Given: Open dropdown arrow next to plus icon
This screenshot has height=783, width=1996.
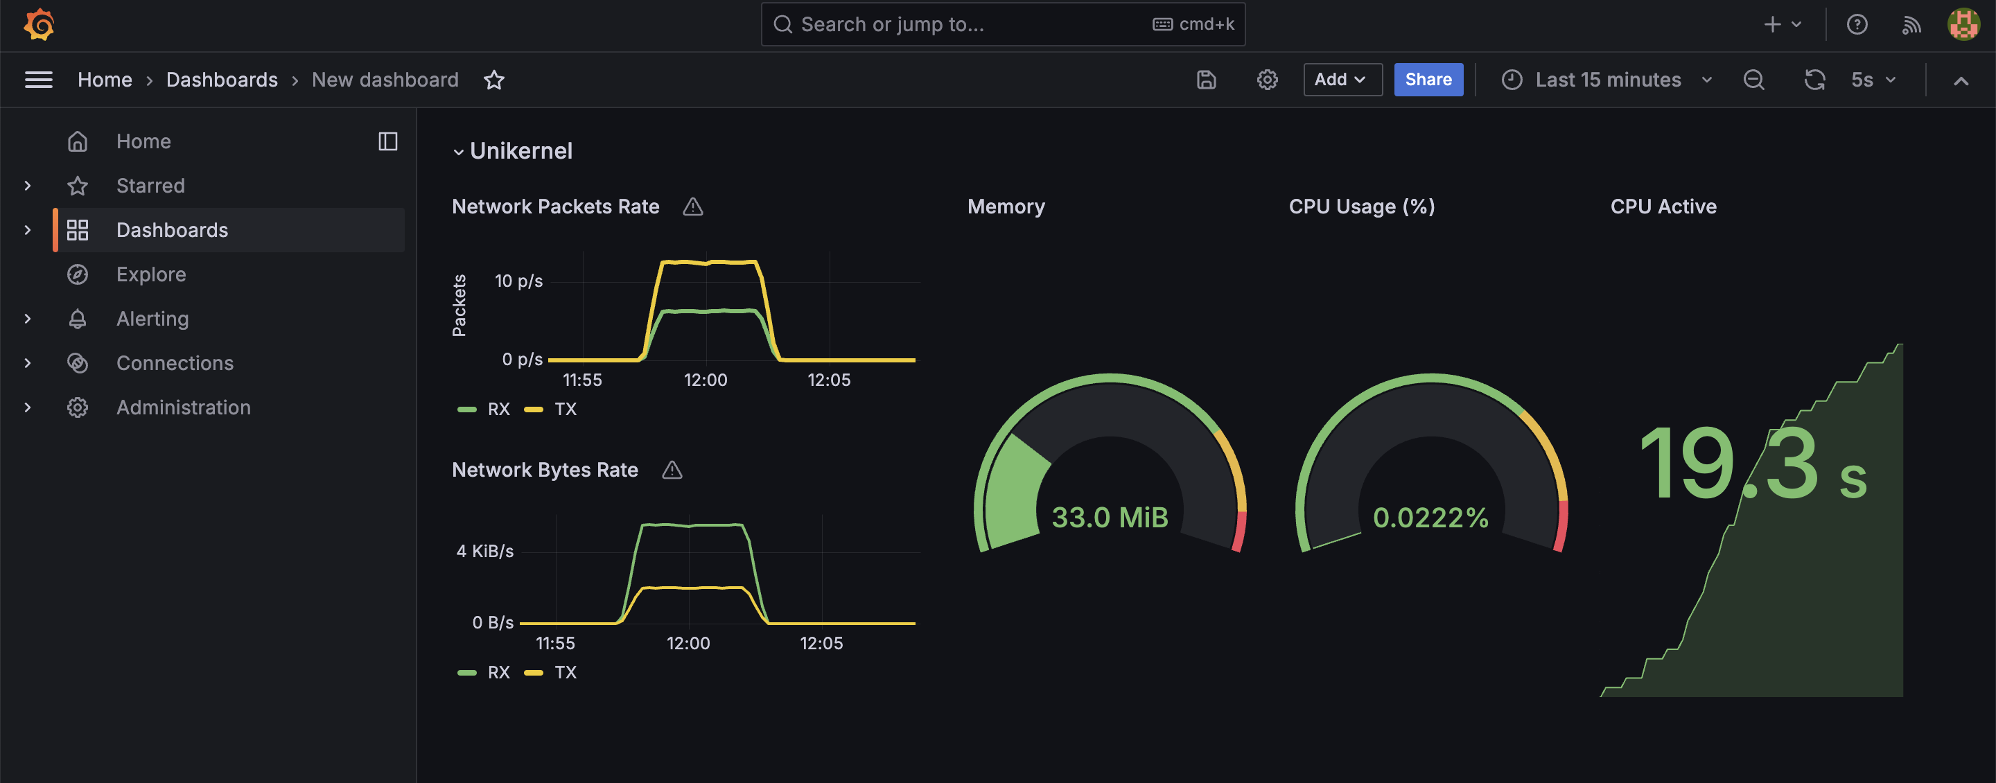Looking at the screenshot, I should (1796, 25).
